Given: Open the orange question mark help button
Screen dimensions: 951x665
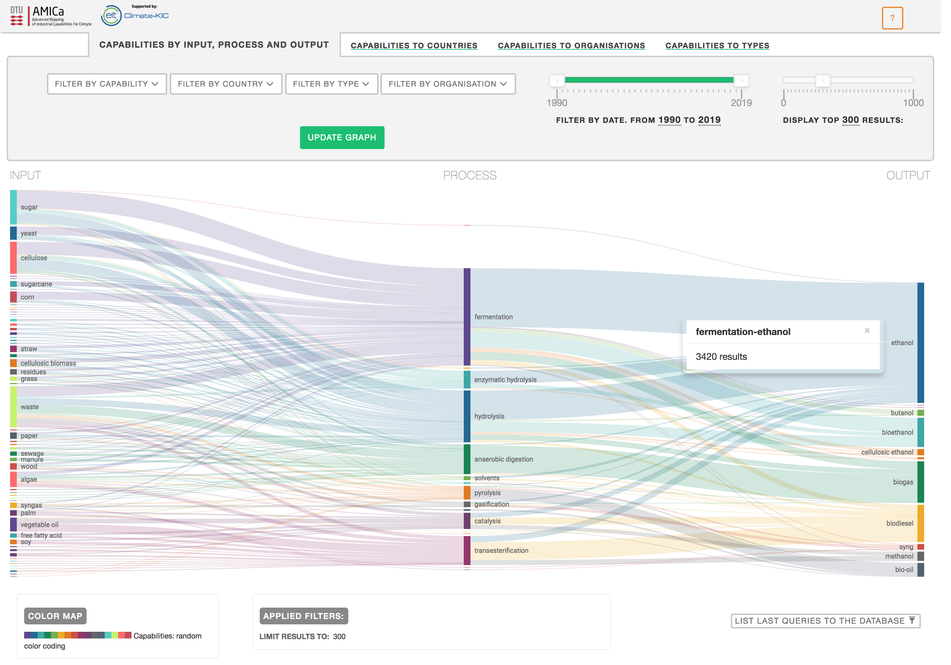Looking at the screenshot, I should click(x=901, y=18).
